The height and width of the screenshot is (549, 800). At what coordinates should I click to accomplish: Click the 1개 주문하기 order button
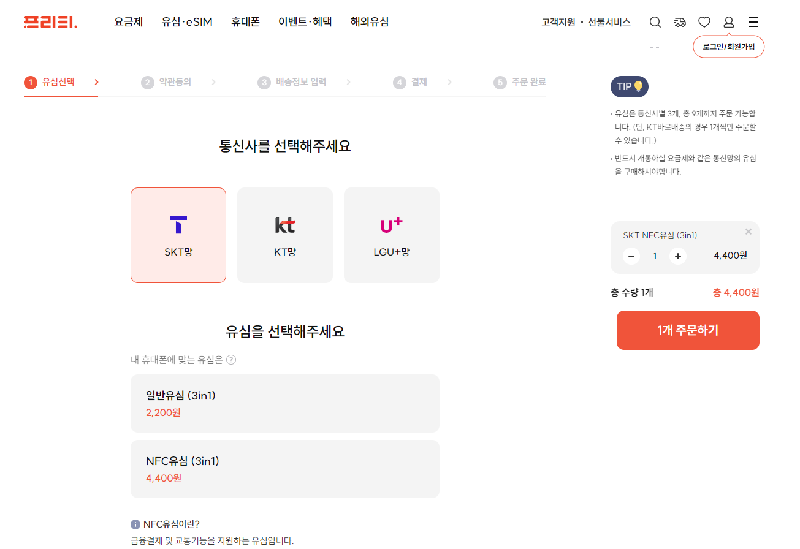tap(687, 330)
